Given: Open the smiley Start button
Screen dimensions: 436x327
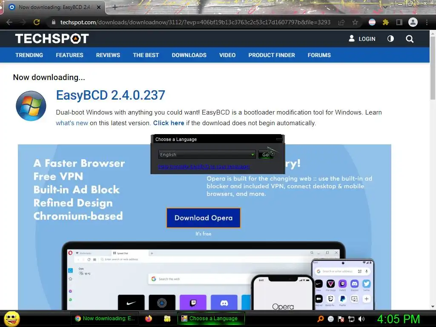Looking at the screenshot, I should pos(11,318).
